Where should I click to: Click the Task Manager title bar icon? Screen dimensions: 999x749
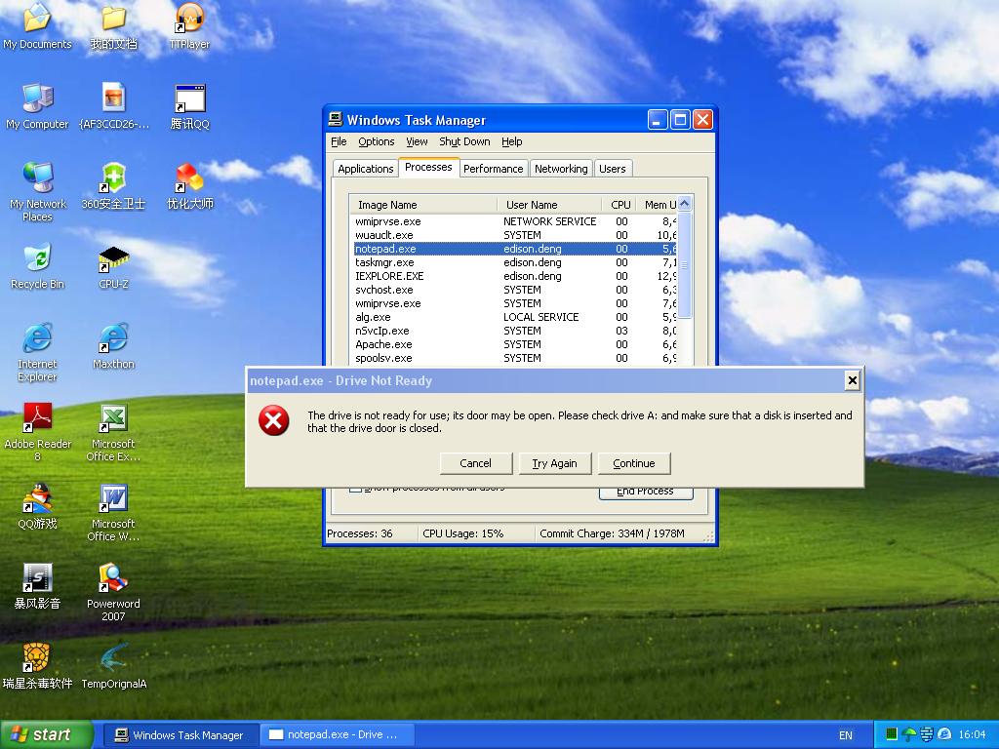(336, 119)
